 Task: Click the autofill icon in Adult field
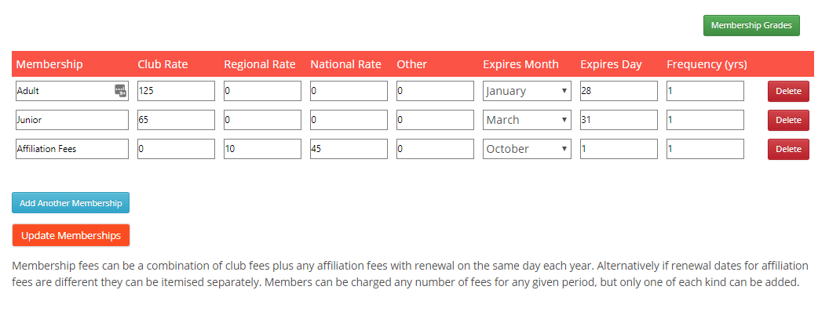(121, 90)
